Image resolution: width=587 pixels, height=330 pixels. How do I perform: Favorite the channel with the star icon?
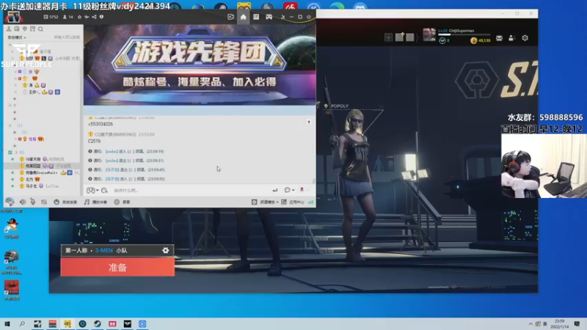[79, 17]
